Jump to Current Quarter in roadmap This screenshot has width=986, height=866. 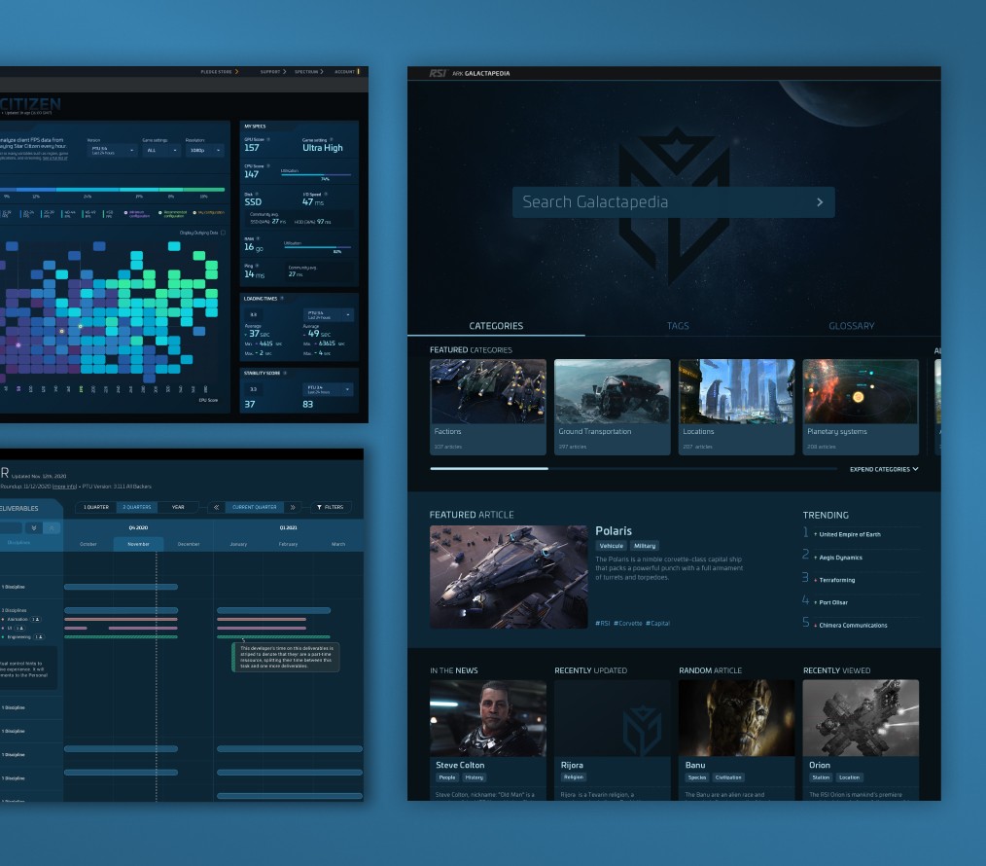click(x=255, y=507)
